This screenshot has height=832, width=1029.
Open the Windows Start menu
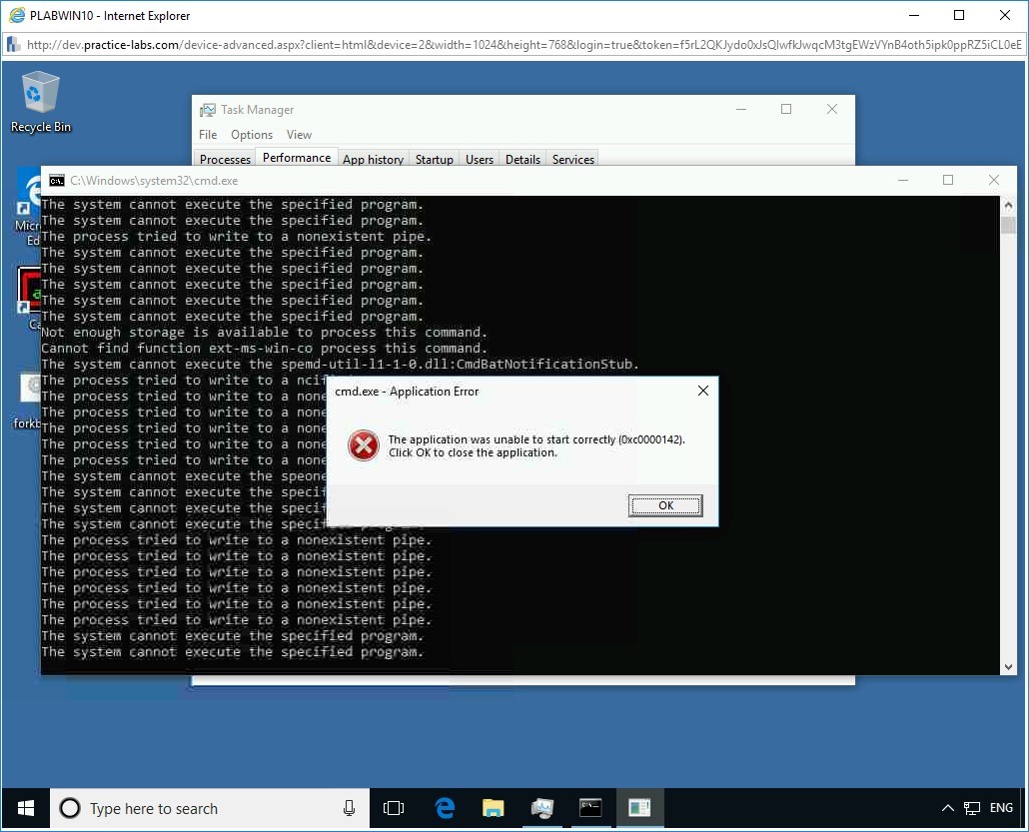point(24,808)
